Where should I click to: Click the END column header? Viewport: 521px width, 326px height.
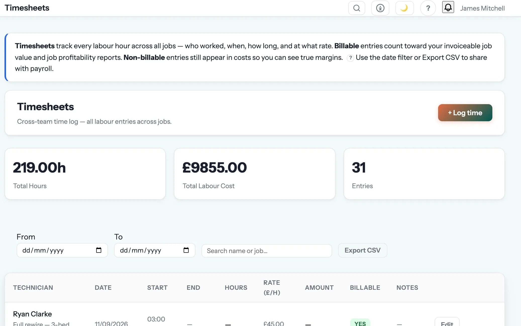tap(193, 288)
